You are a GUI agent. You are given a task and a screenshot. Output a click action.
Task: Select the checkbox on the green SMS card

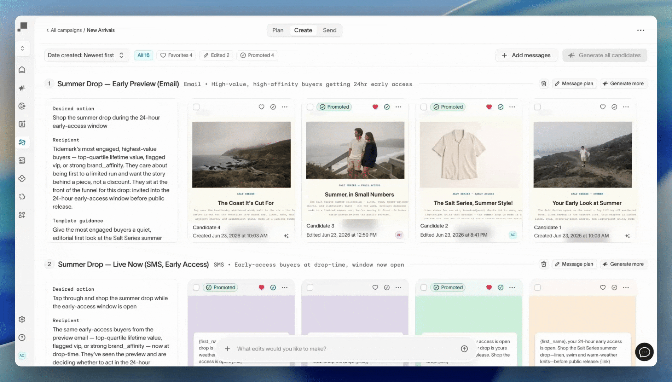(x=424, y=288)
